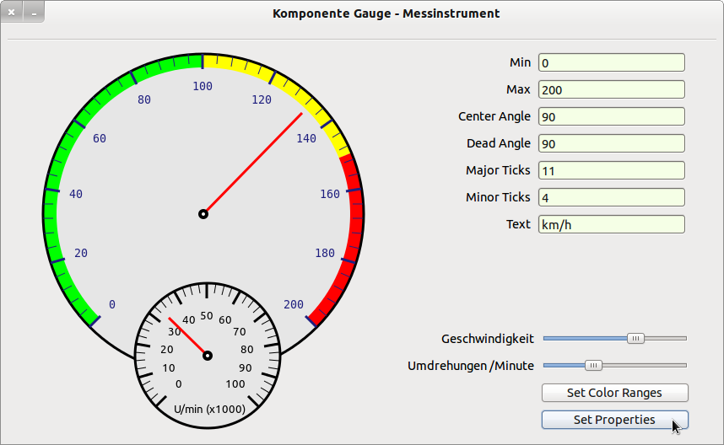Click the small rpm gauge center hub

pos(208,356)
